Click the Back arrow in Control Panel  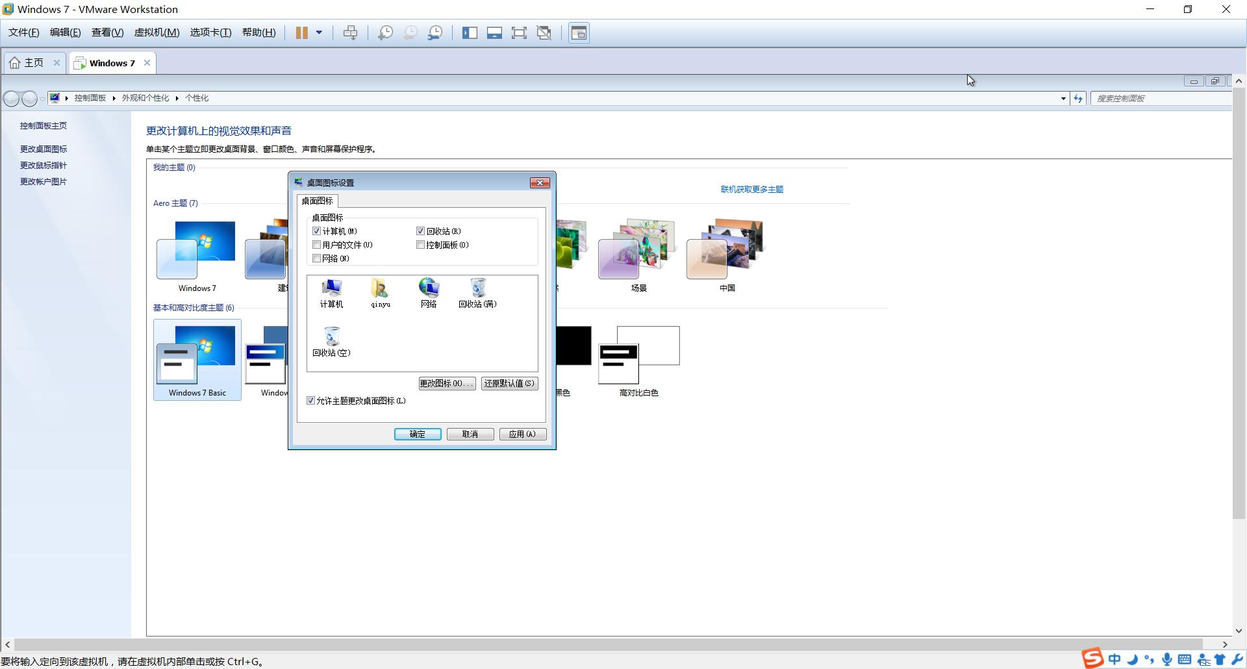tap(11, 99)
